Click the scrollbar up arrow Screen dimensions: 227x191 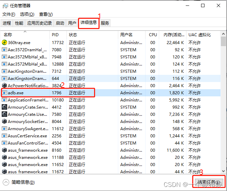coord(223,34)
